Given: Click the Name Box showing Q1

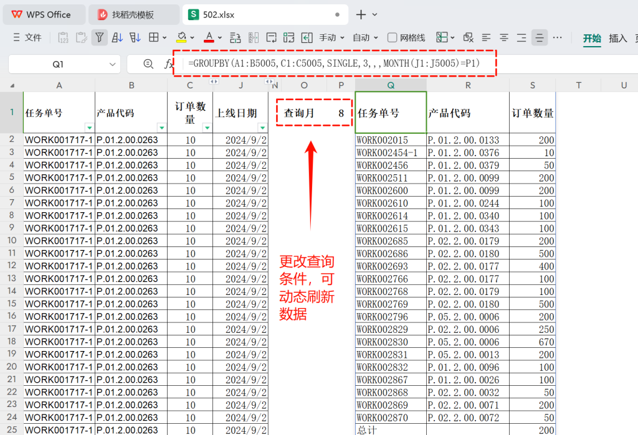Looking at the screenshot, I should 58,64.
